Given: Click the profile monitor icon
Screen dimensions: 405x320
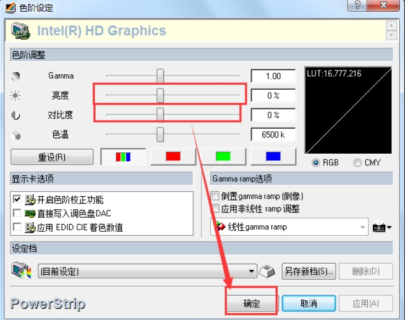Looking at the screenshot, I should (x=21, y=270).
